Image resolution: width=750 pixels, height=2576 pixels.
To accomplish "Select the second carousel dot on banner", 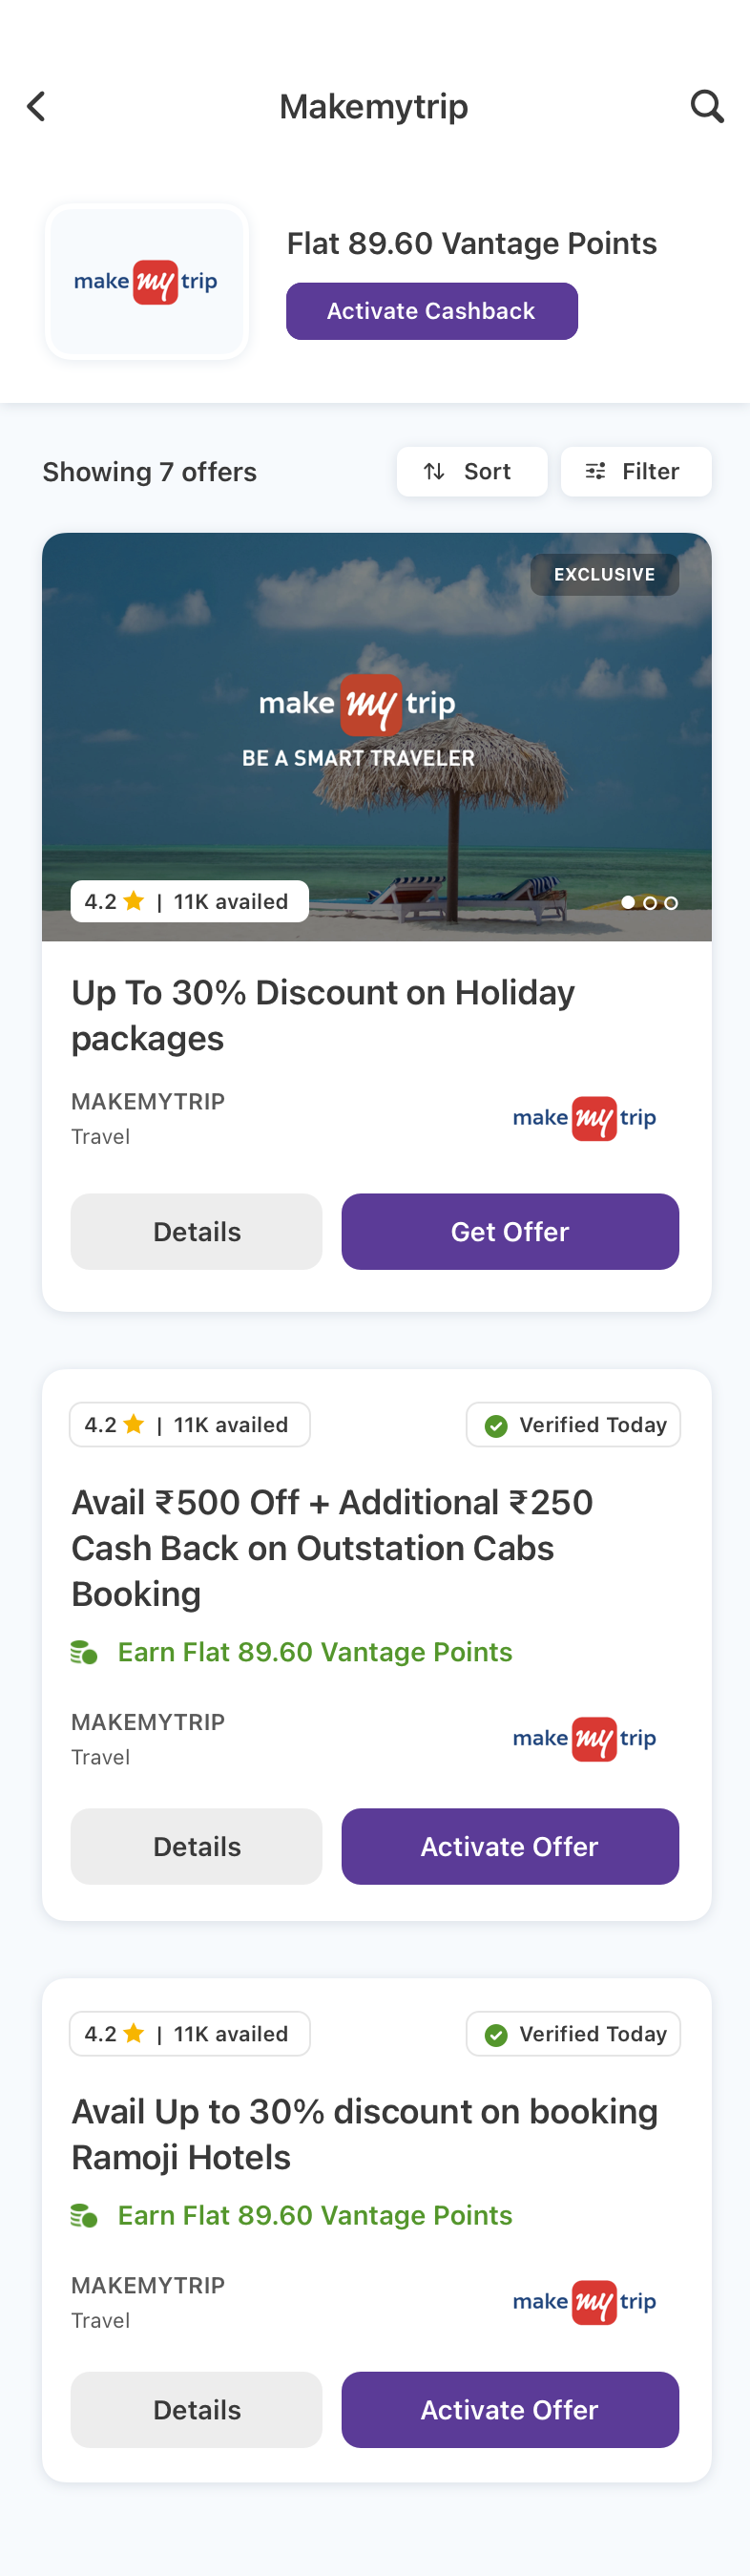I will tap(650, 903).
